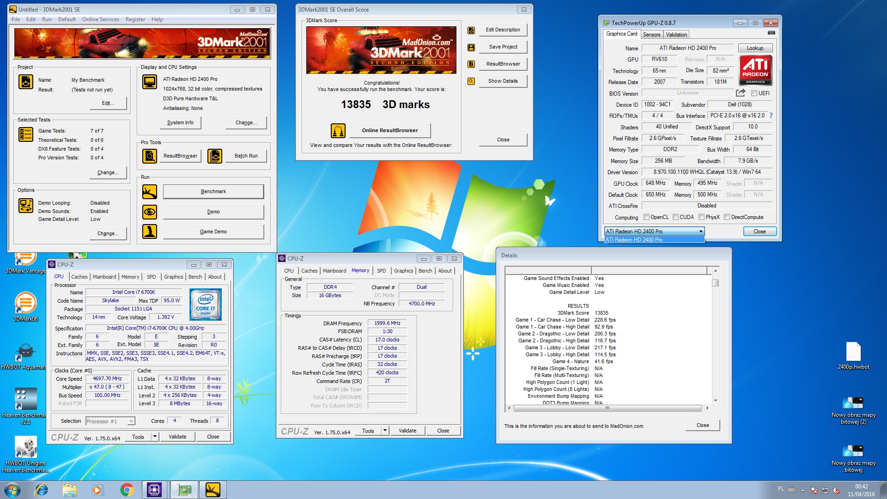The height and width of the screenshot is (499, 887).
Task: Expand the Tools arrow in CPU-Z Memory window
Action: [x=384, y=431]
